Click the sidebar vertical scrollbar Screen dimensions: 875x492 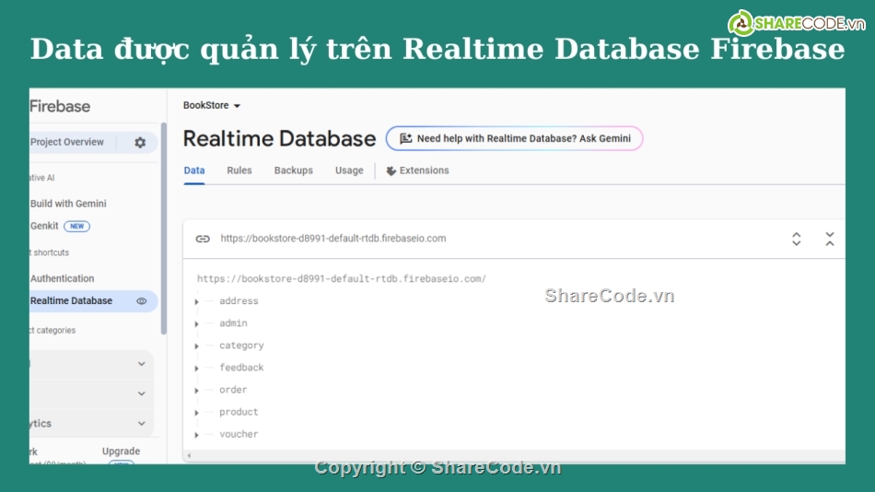(x=164, y=228)
